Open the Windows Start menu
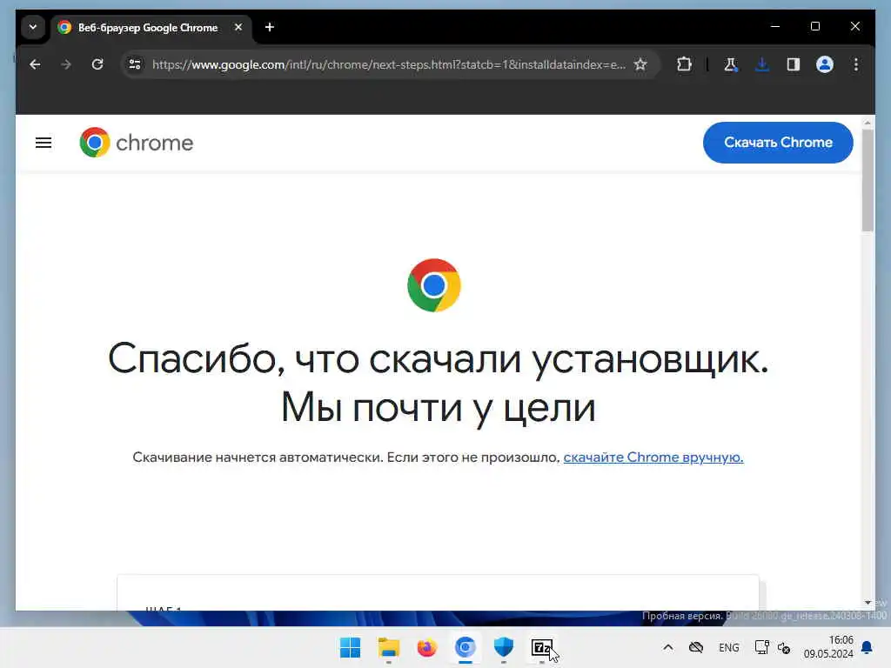Viewport: 891px width, 668px height. (x=350, y=647)
